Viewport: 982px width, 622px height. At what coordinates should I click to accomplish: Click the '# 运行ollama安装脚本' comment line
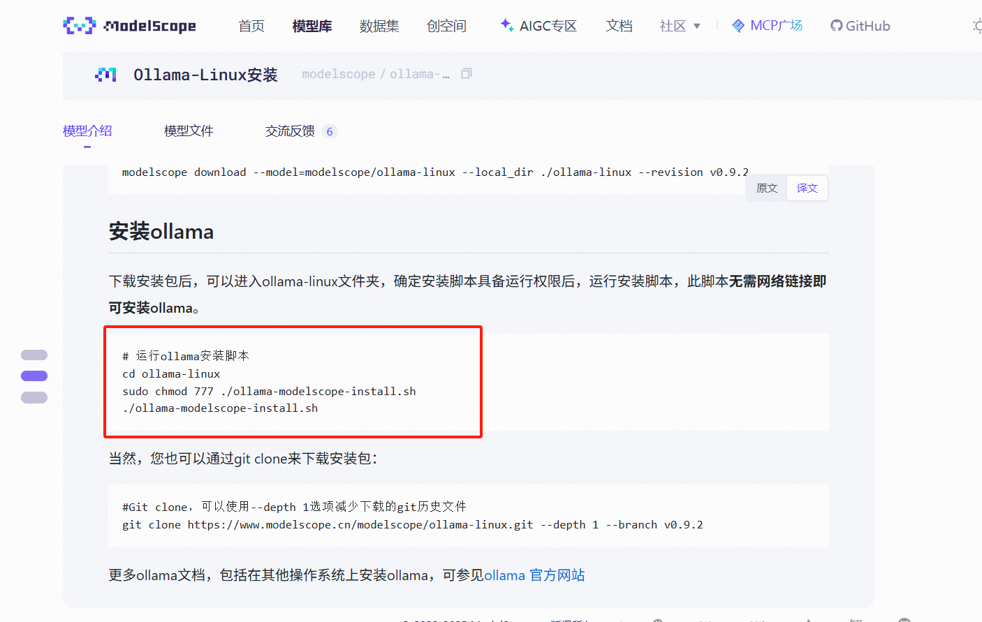186,356
